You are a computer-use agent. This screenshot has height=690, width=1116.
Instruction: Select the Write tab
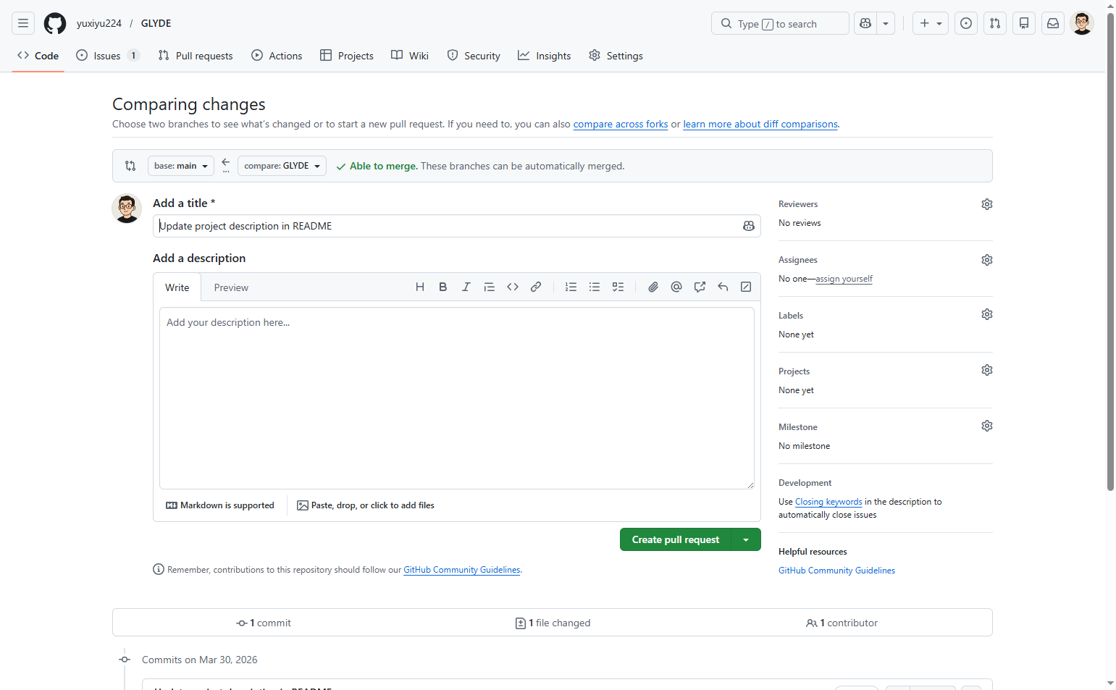[x=177, y=287]
